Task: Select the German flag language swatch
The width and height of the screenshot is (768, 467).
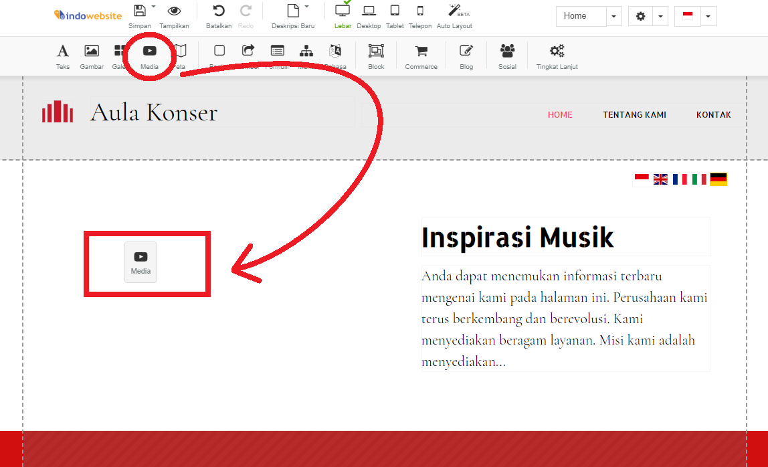Action: tap(718, 179)
